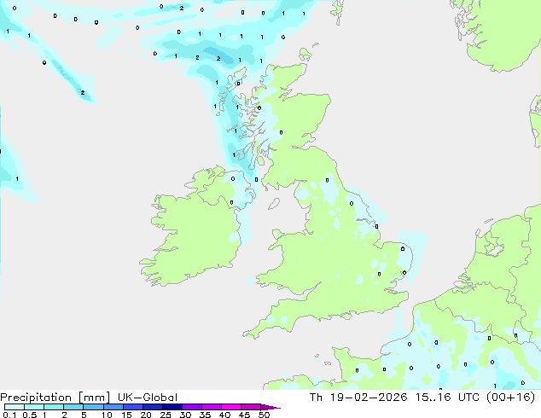Viewport: 541px width, 418px height.
Task: Click the 25–30 mm dark navy legend box
Action: (172, 407)
